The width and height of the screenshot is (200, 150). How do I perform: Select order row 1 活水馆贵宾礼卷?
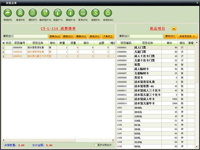pyautogui.click(x=58, y=48)
